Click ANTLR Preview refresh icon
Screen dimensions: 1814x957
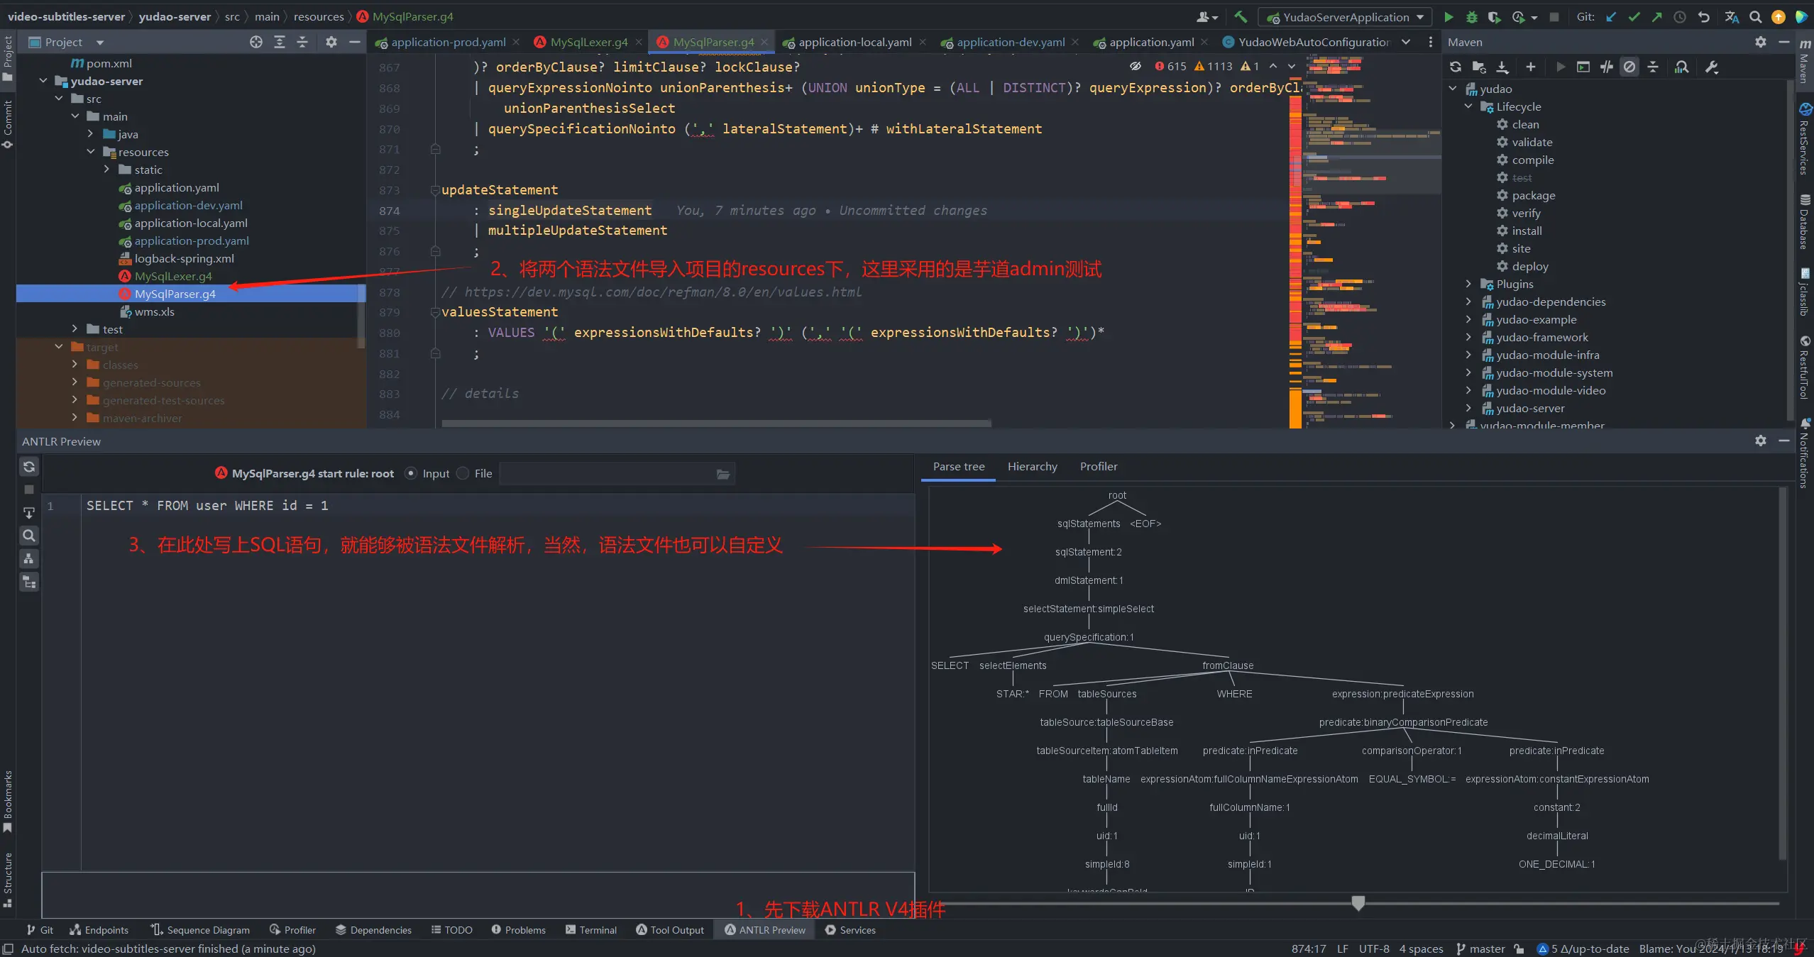[x=29, y=467]
